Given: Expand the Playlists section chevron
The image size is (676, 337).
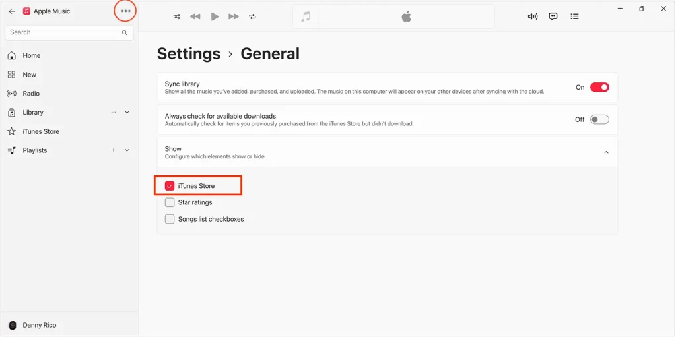Looking at the screenshot, I should 127,150.
